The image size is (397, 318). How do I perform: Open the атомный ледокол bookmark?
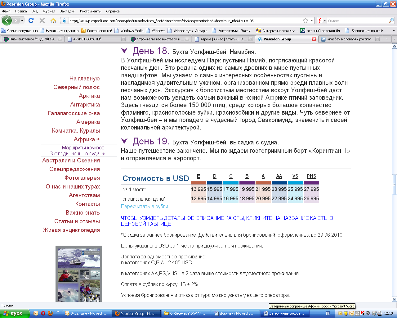pyautogui.click(x=321, y=31)
